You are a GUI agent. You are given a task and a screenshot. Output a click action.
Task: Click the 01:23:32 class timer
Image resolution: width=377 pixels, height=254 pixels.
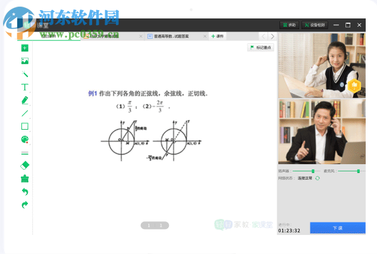click(289, 231)
